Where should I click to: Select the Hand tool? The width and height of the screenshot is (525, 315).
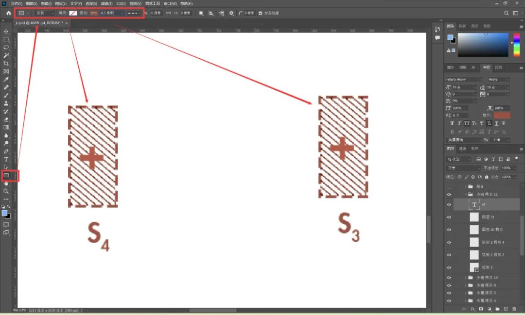point(6,183)
